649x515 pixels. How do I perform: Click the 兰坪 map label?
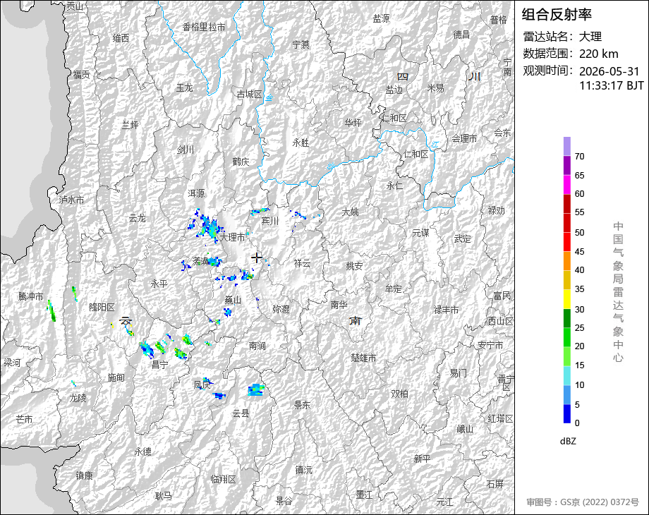coord(130,125)
